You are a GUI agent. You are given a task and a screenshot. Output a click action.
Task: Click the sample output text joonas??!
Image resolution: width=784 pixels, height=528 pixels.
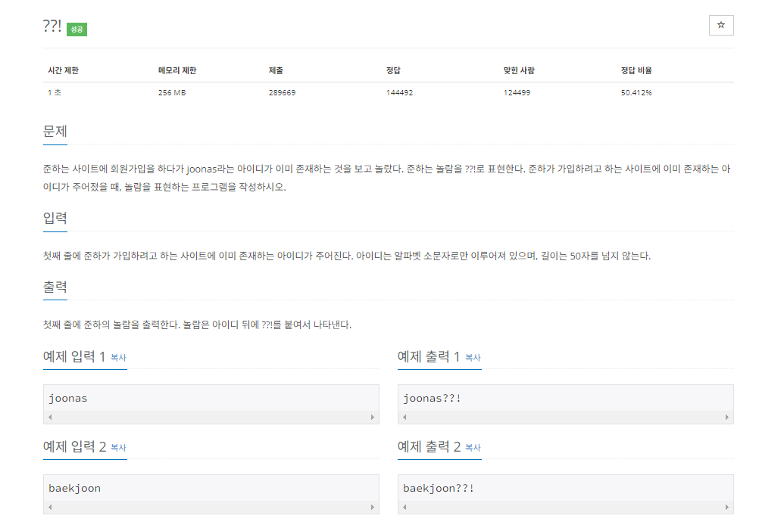click(432, 399)
